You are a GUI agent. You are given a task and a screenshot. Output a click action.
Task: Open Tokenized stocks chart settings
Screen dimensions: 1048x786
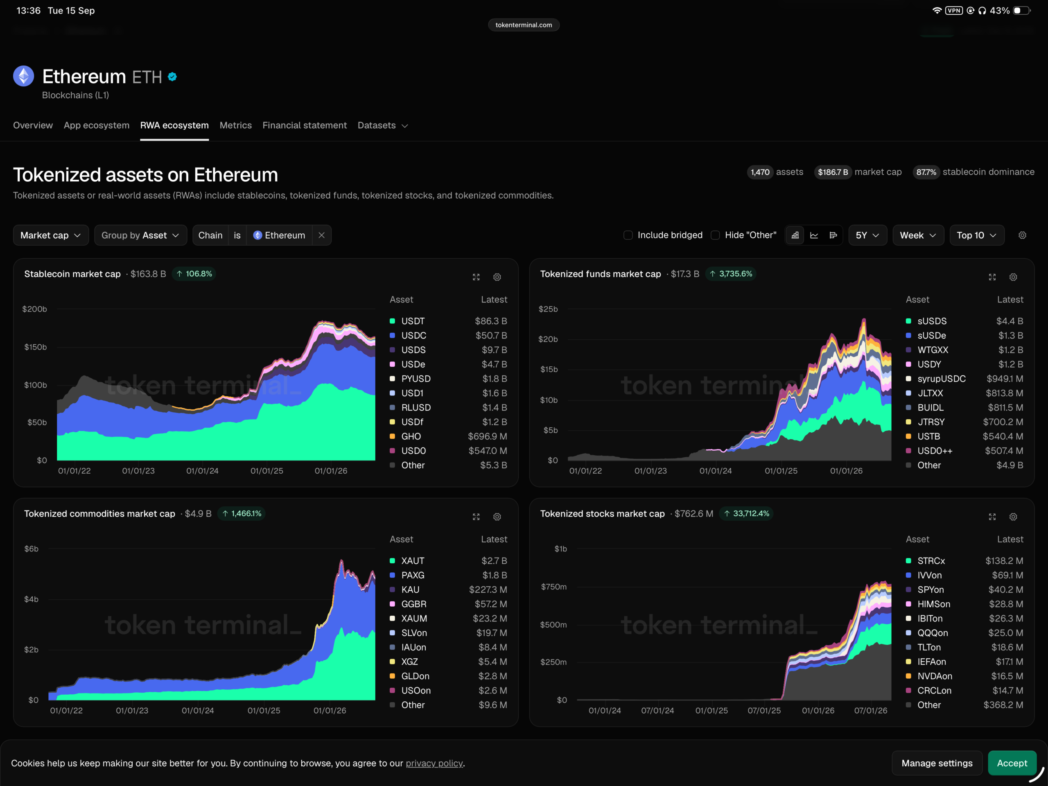(1013, 517)
